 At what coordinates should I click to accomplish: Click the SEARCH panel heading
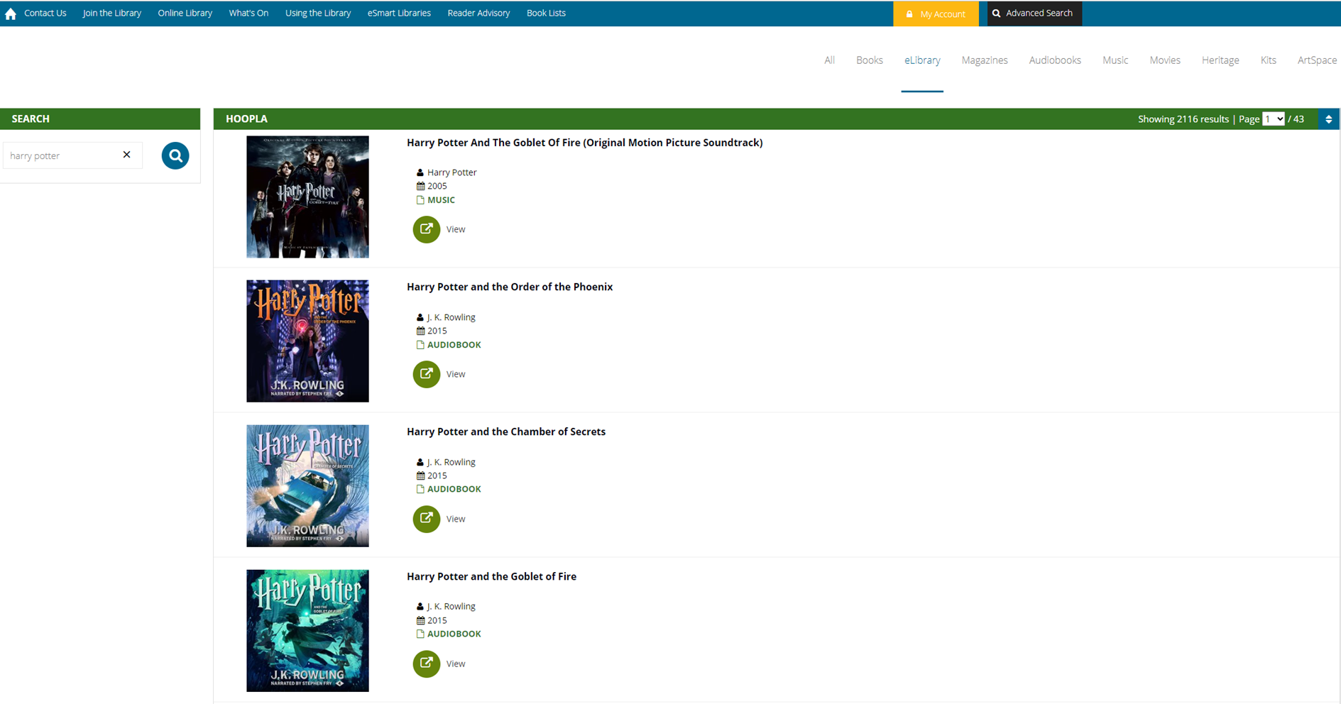[x=31, y=119]
